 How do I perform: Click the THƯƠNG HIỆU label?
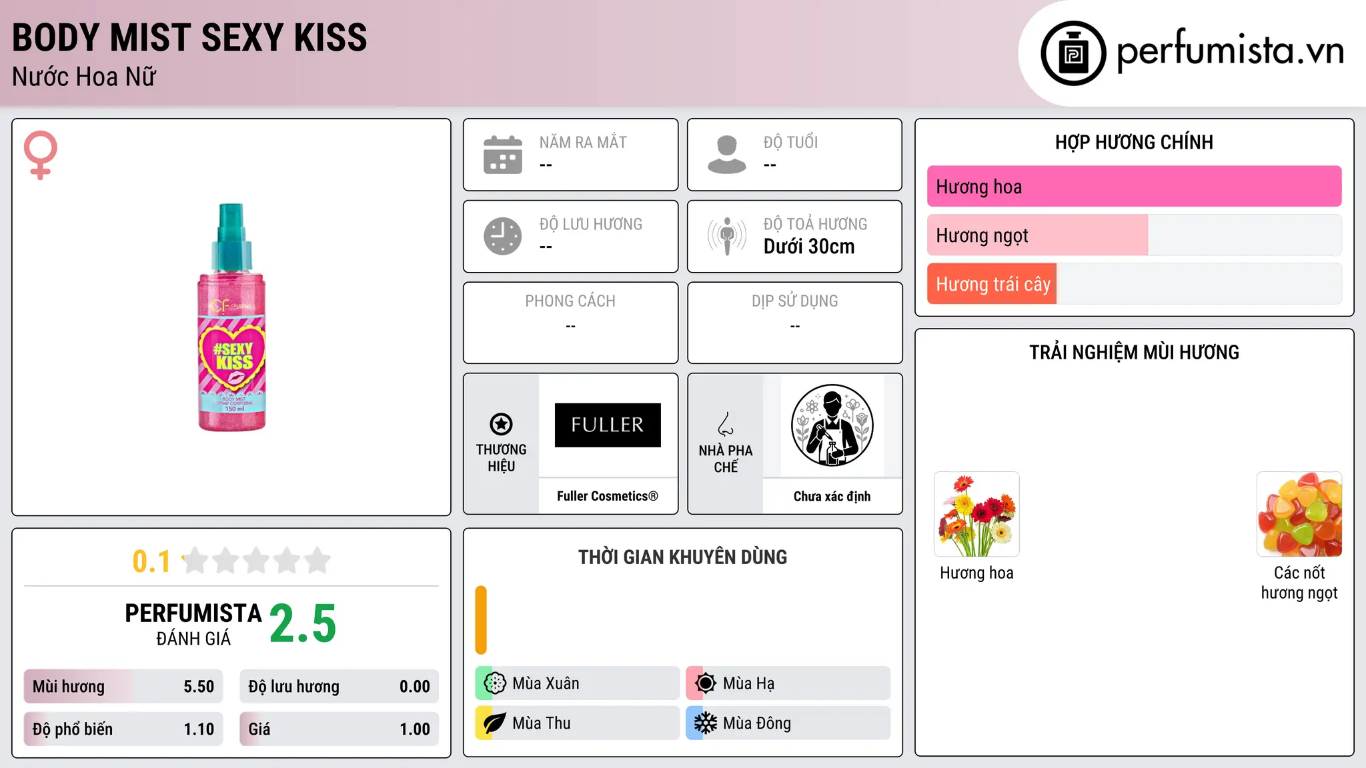[x=501, y=457]
